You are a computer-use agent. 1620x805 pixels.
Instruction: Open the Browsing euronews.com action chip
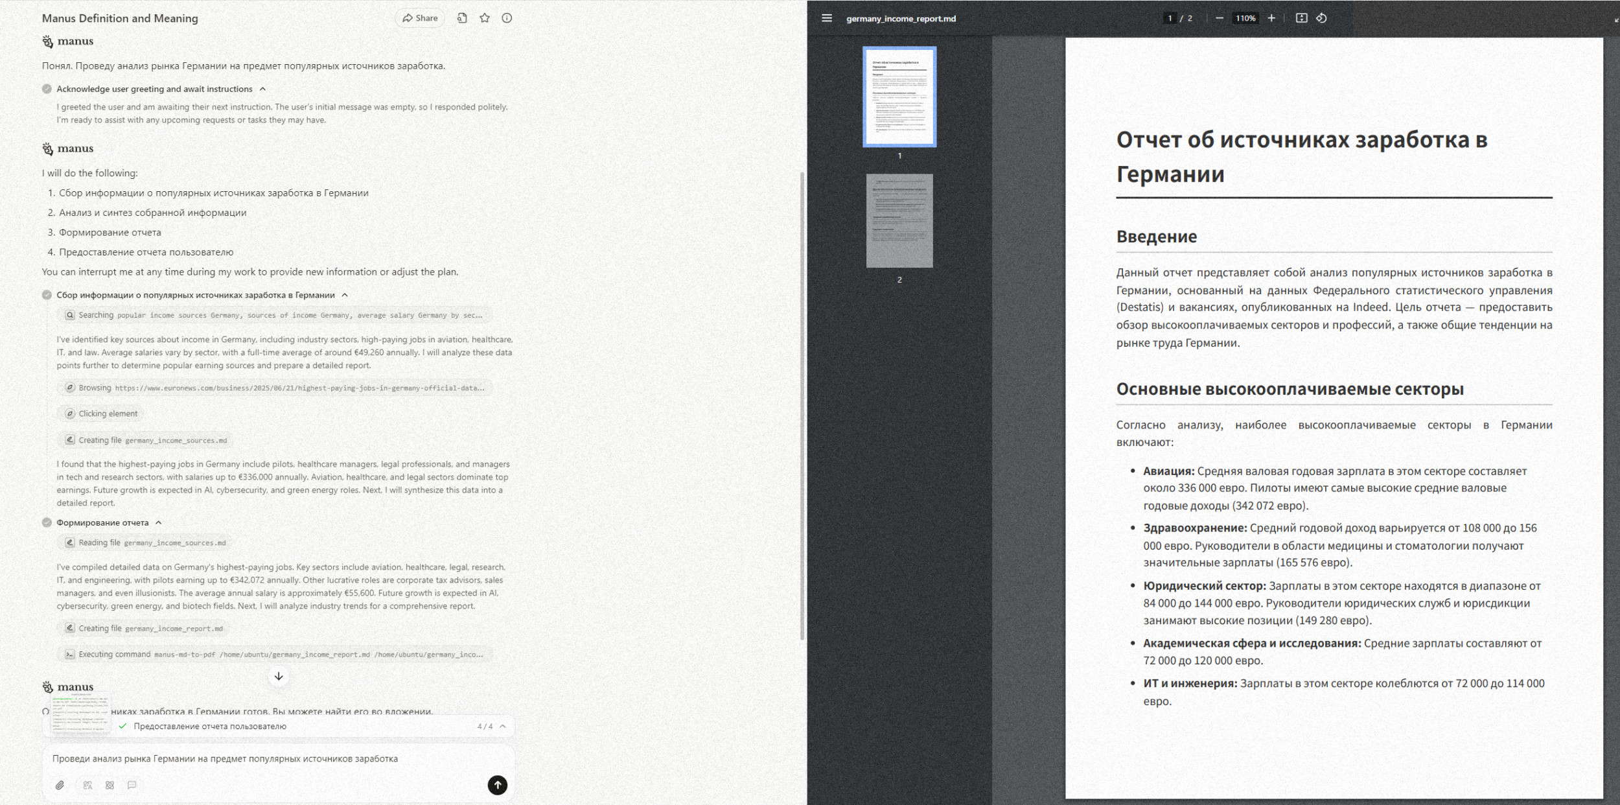(275, 388)
